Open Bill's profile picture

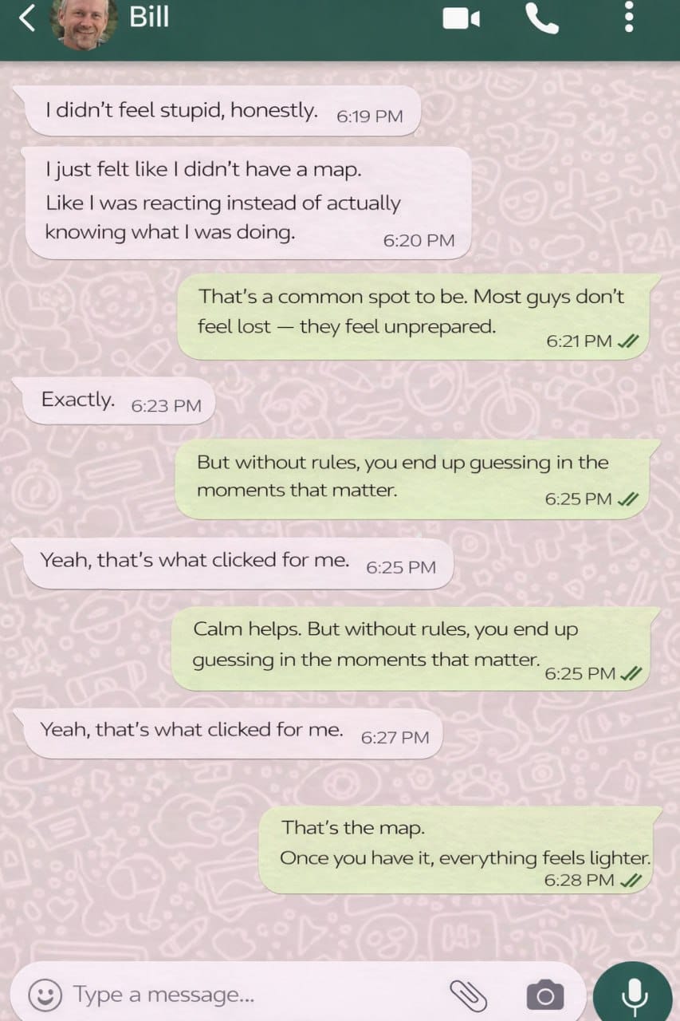(x=85, y=22)
